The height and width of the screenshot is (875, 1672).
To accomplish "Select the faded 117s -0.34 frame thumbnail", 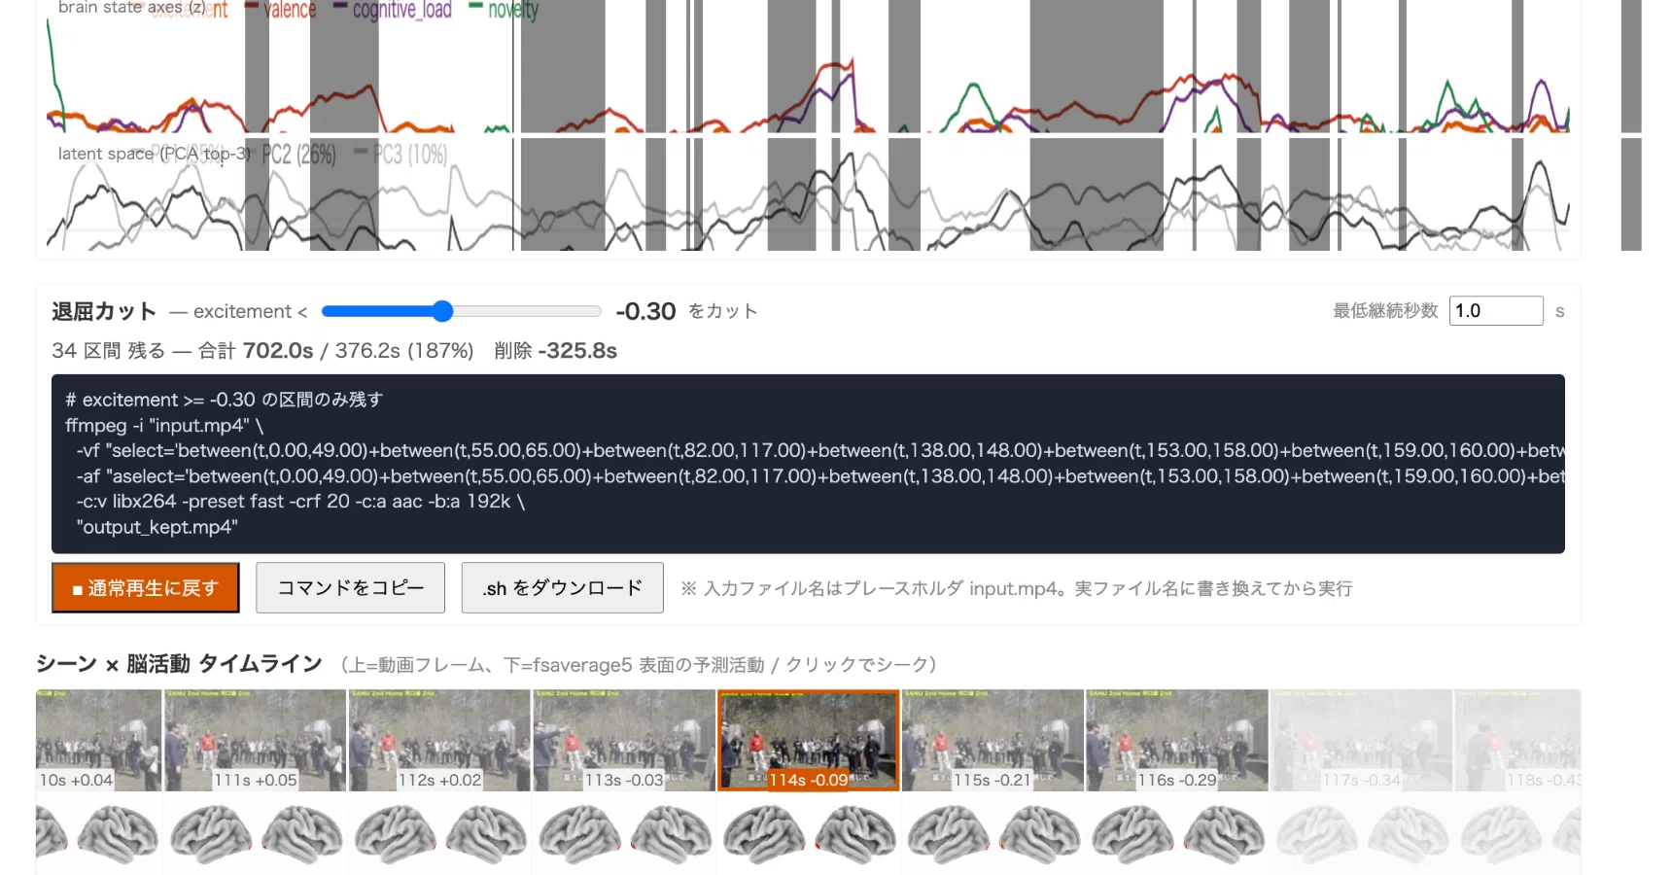I will tap(1362, 740).
